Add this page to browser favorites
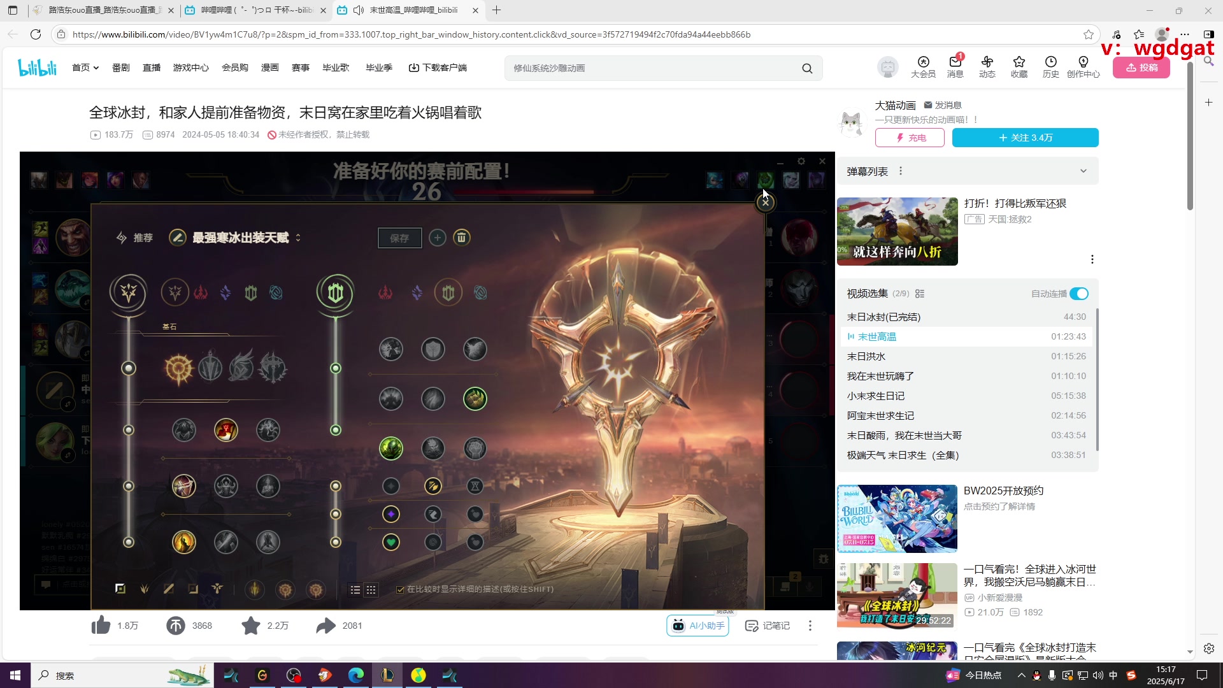This screenshot has width=1223, height=688. pyautogui.click(x=1089, y=34)
